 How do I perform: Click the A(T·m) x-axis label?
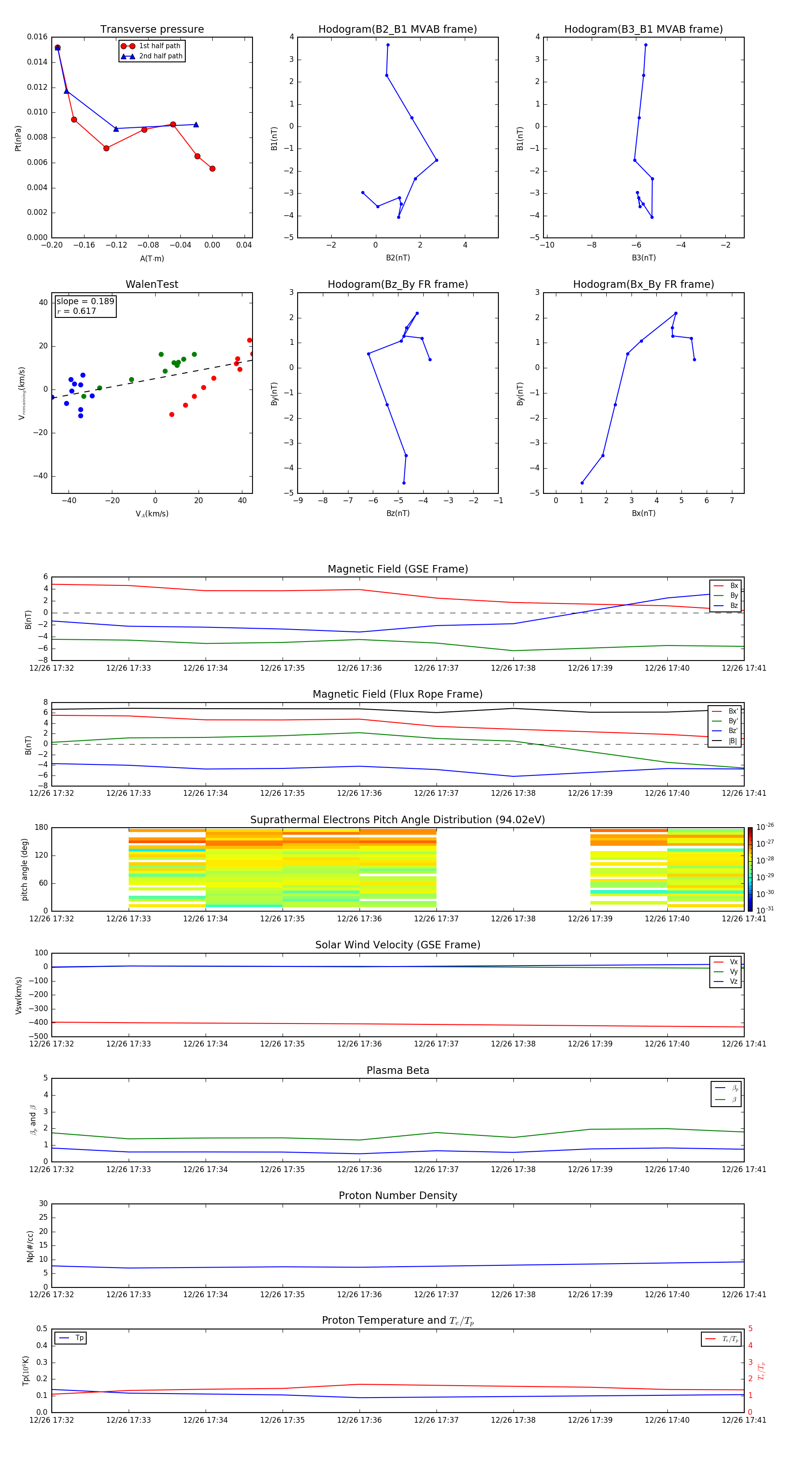(152, 259)
